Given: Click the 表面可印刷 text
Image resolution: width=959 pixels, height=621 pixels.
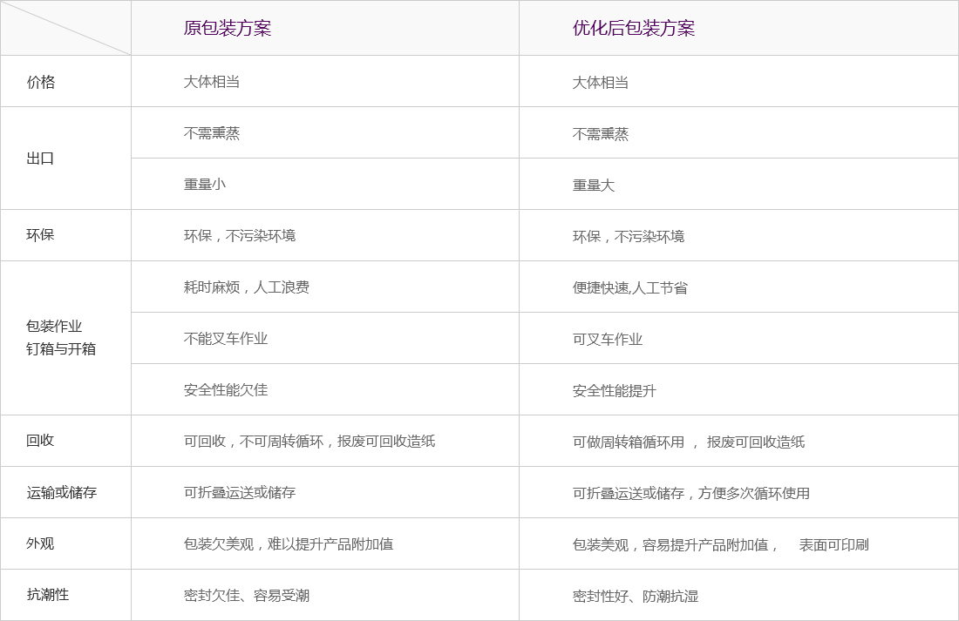Looking at the screenshot, I should 834,545.
